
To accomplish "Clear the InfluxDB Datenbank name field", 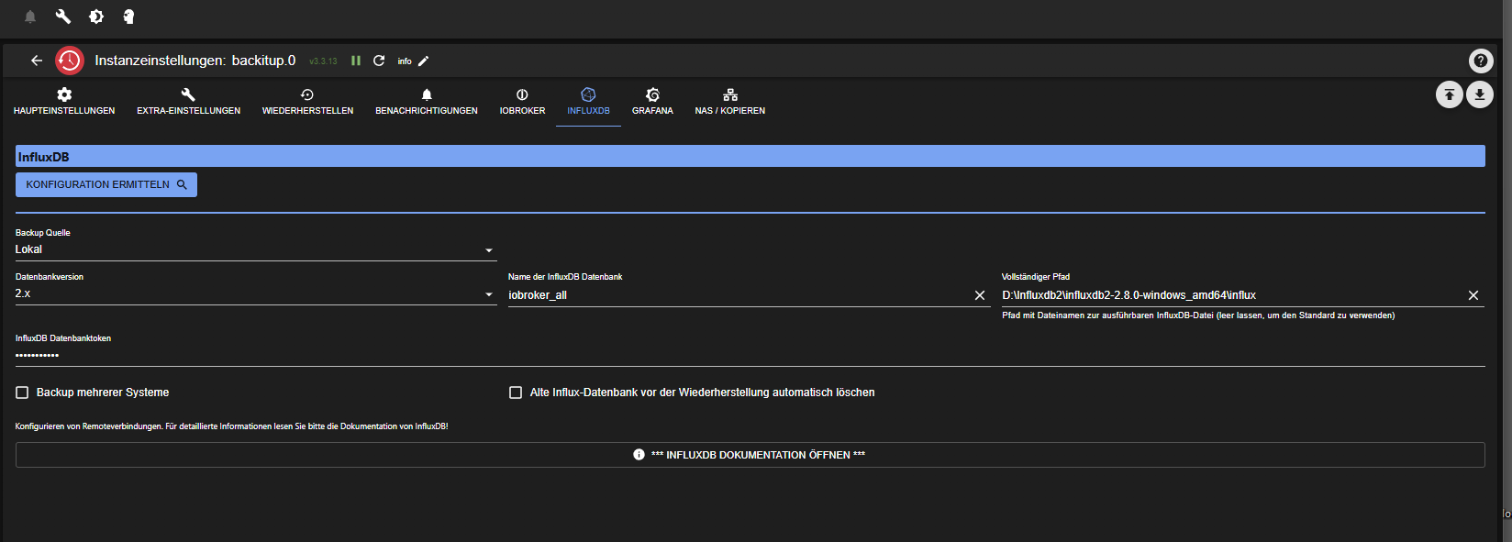I will (x=979, y=295).
